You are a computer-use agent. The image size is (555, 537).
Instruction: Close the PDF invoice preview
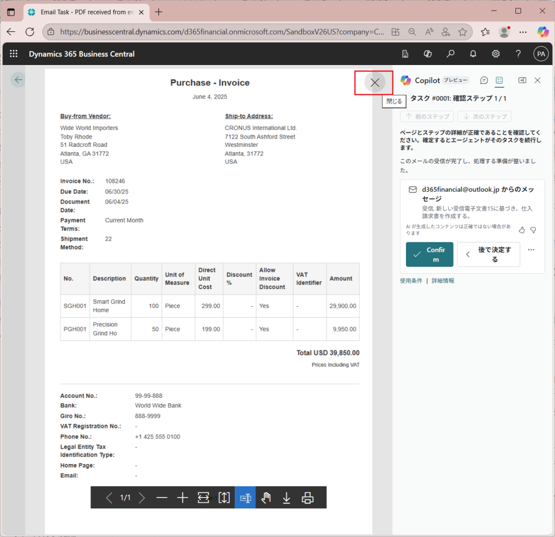click(x=375, y=83)
